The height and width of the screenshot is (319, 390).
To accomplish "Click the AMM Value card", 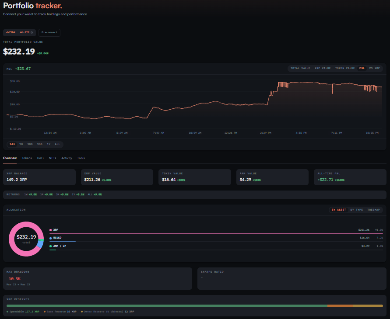I will click(272, 177).
